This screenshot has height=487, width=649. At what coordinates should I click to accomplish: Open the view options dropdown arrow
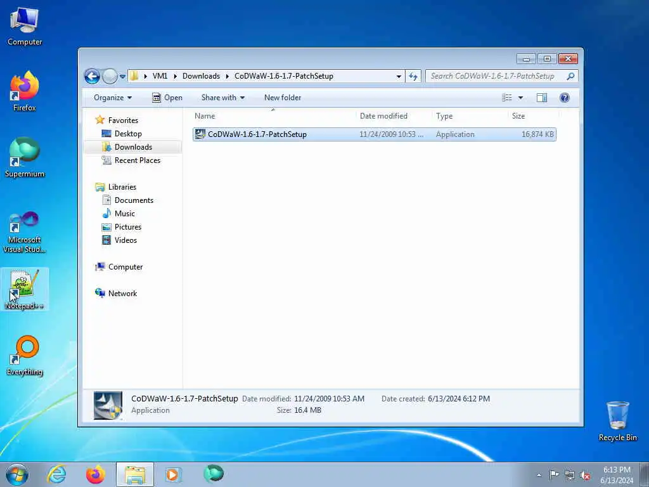point(521,98)
